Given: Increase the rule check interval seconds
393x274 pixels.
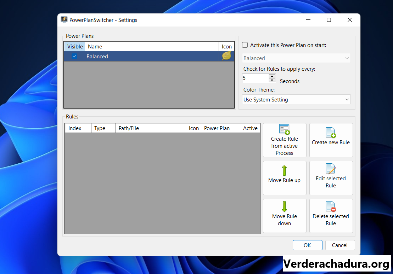Looking at the screenshot, I should (x=272, y=76).
